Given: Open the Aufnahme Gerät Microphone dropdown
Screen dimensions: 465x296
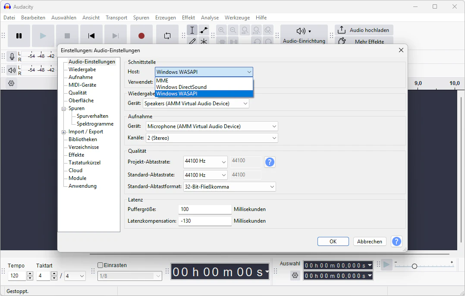Looking at the screenshot, I should click(x=212, y=126).
